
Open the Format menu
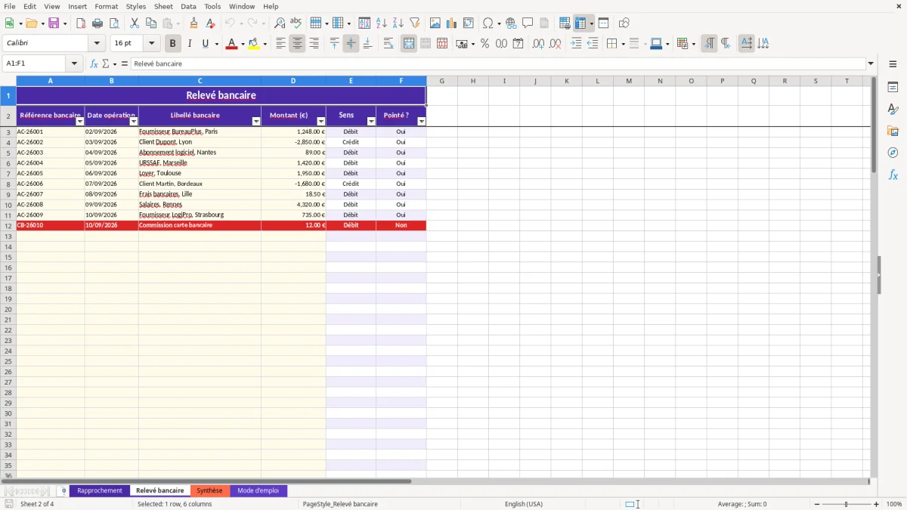pyautogui.click(x=106, y=6)
